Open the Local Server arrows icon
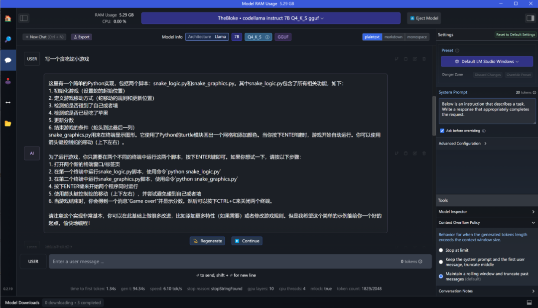The width and height of the screenshot is (538, 308). pyautogui.click(x=8, y=102)
